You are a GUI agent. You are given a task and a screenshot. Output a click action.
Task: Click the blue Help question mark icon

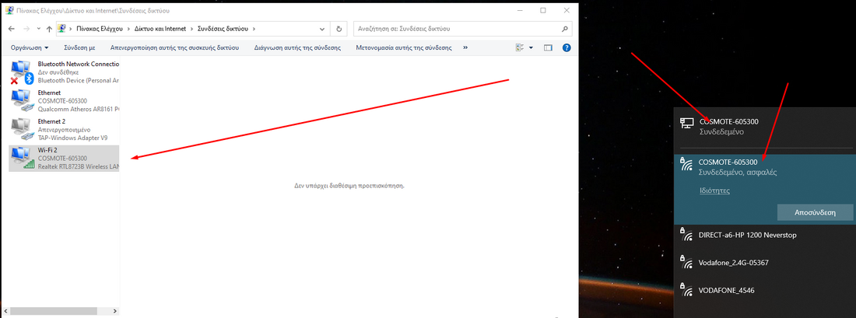(567, 47)
